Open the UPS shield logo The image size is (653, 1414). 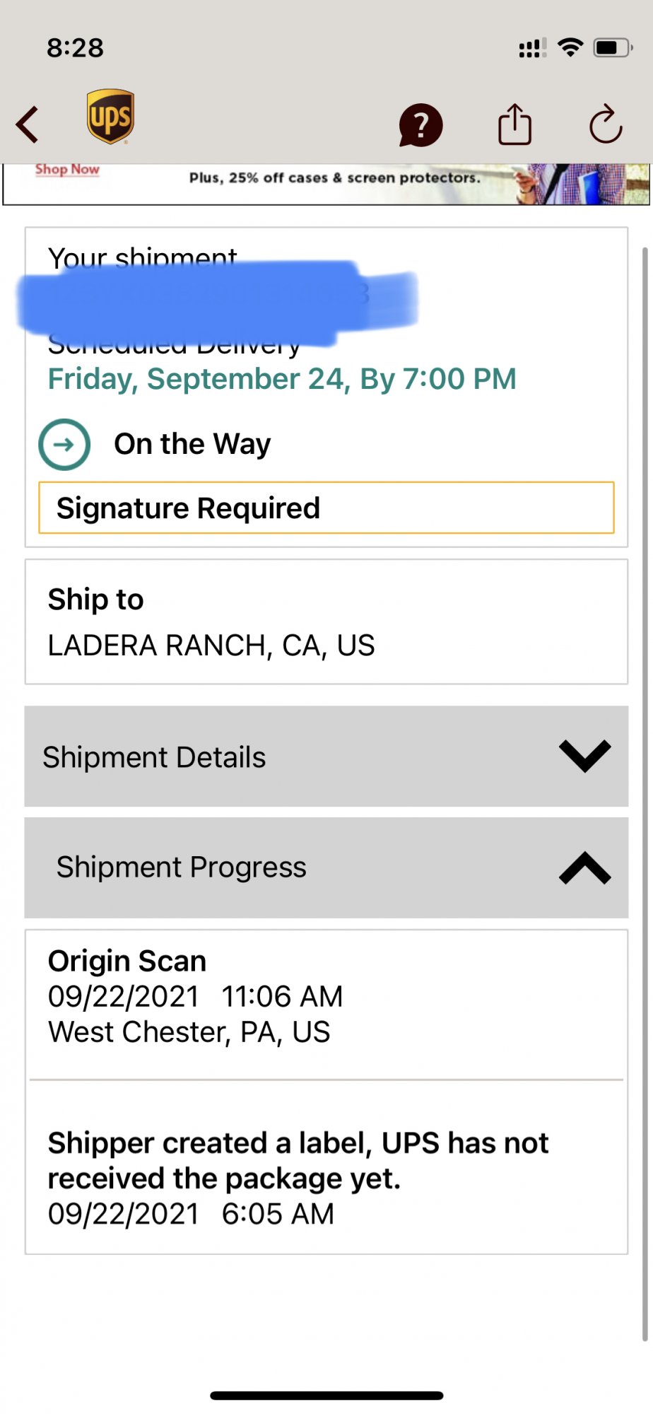110,117
